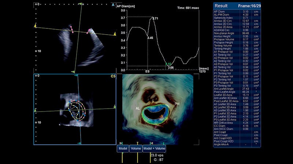
Task: Select the Leaflet 3D Area row
Action: (x=237, y=95)
